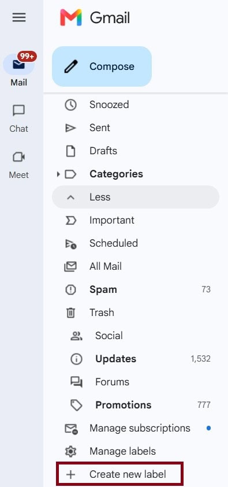
Task: Click the Updates info icon
Action: (x=76, y=359)
